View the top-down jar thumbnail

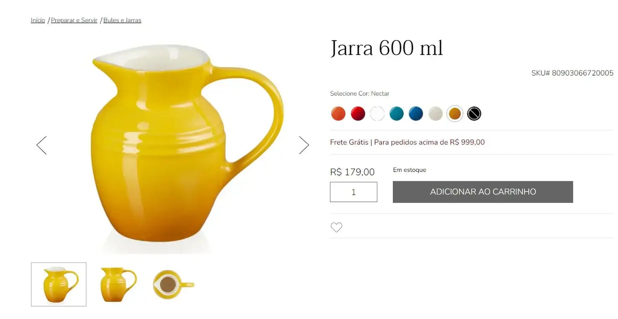click(174, 284)
